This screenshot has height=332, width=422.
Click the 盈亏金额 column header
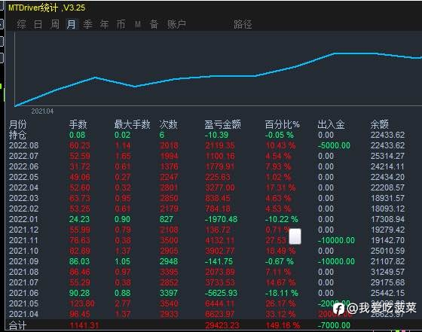point(222,124)
